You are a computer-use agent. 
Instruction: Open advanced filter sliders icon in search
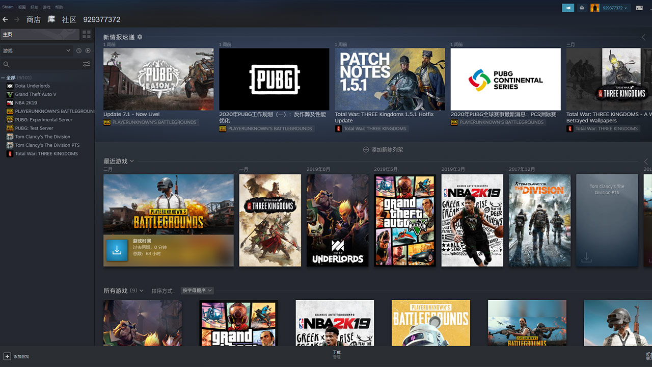point(87,64)
